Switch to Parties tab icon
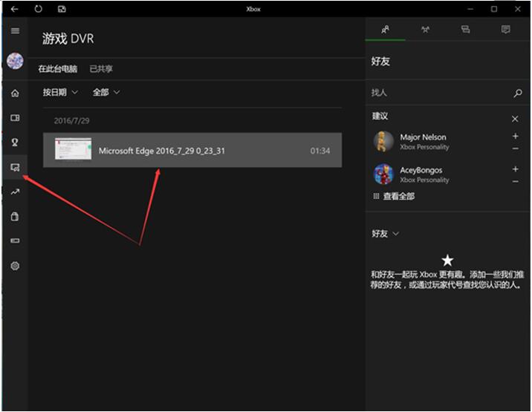The width and height of the screenshot is (532, 412). tap(425, 30)
